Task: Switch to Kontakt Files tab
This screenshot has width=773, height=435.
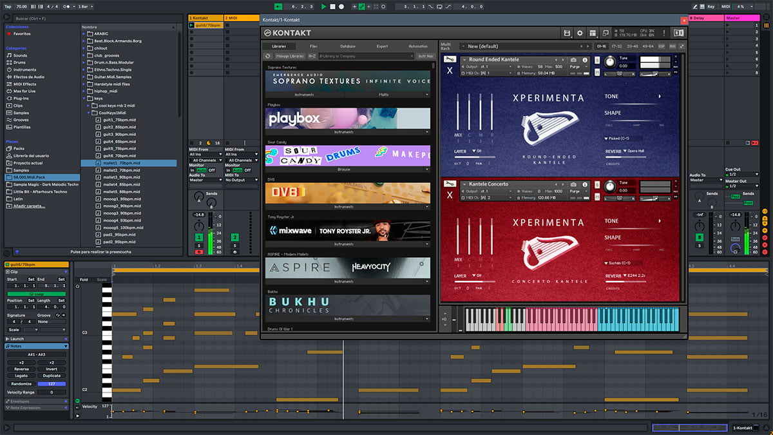Action: [x=313, y=46]
